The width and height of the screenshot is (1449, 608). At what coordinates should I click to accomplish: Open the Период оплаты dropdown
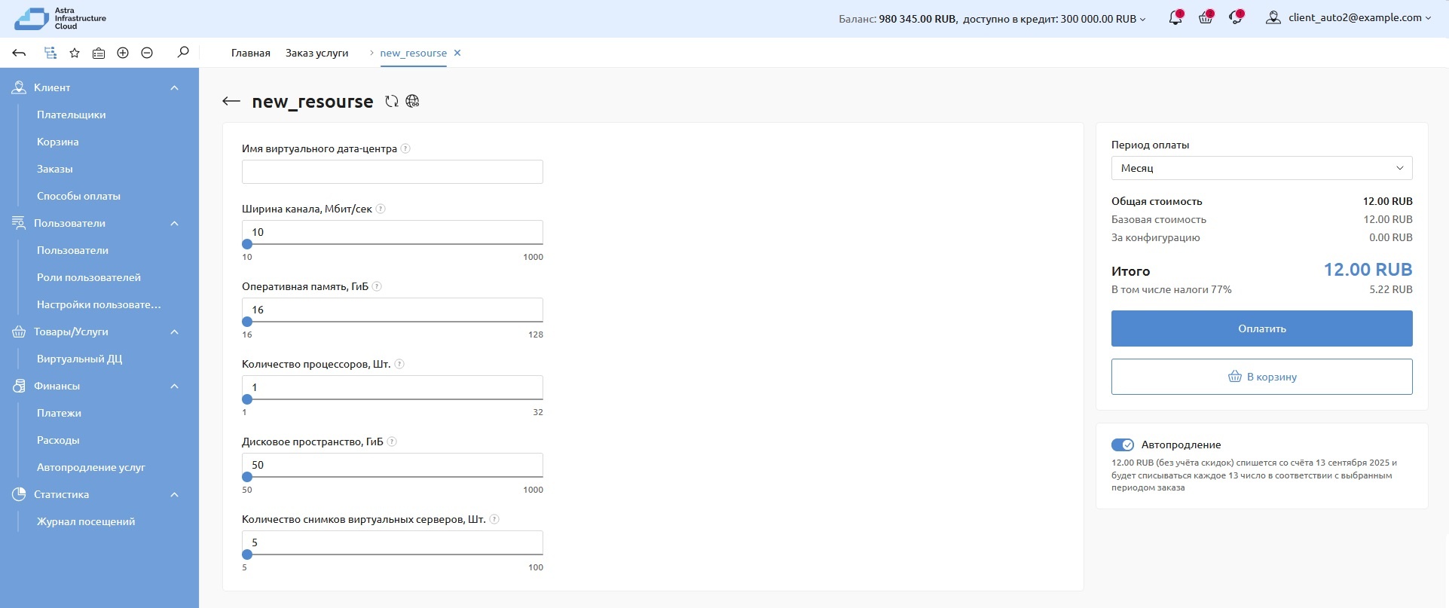pyautogui.click(x=1261, y=168)
